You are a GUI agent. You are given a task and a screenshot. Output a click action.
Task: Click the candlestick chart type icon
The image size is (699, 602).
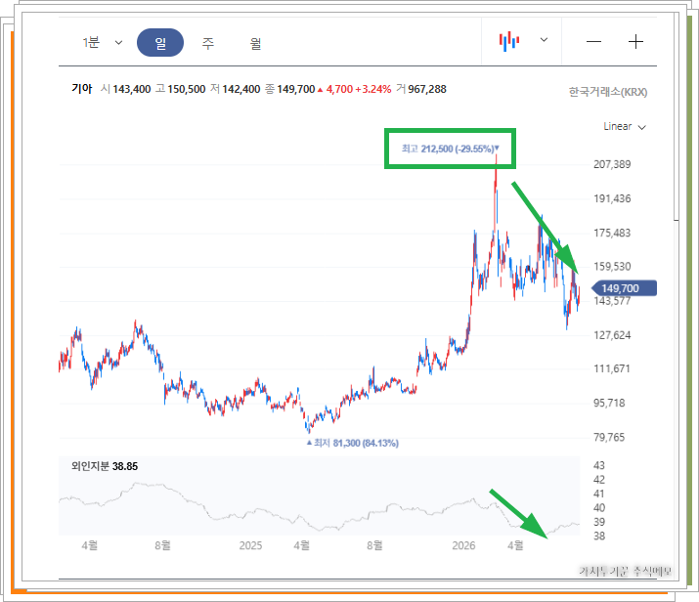tap(508, 41)
